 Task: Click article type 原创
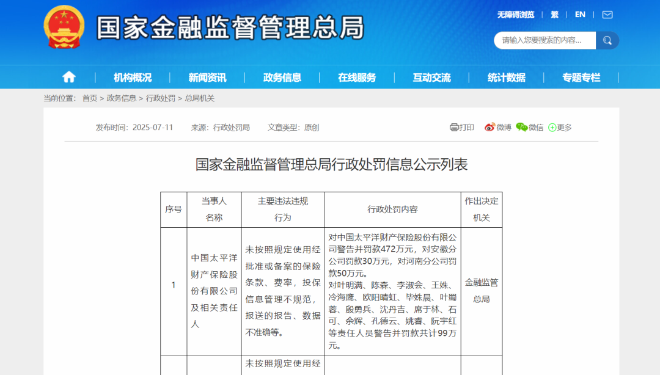312,128
